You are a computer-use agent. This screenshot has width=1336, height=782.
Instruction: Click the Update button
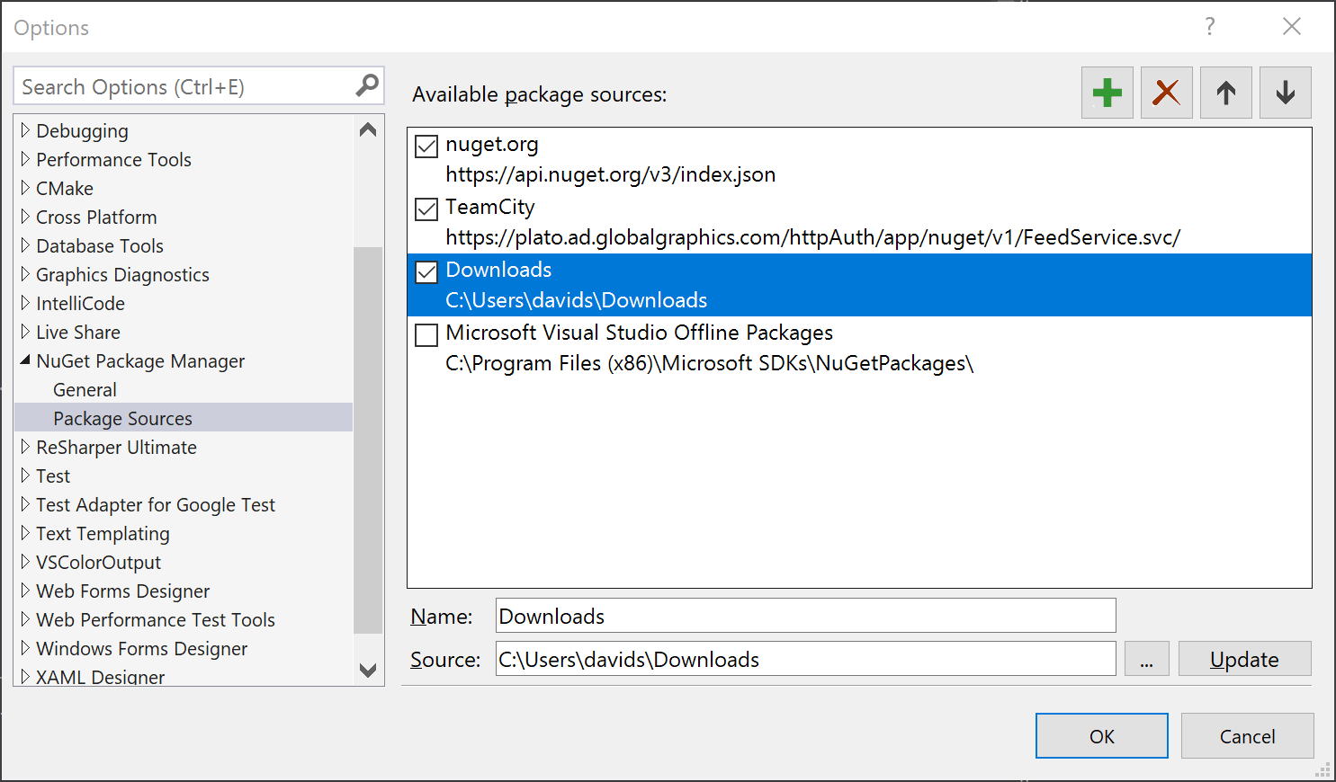pyautogui.click(x=1244, y=659)
